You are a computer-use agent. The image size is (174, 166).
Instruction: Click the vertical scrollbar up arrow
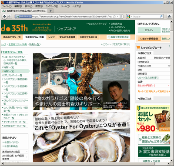click(x=171, y=21)
